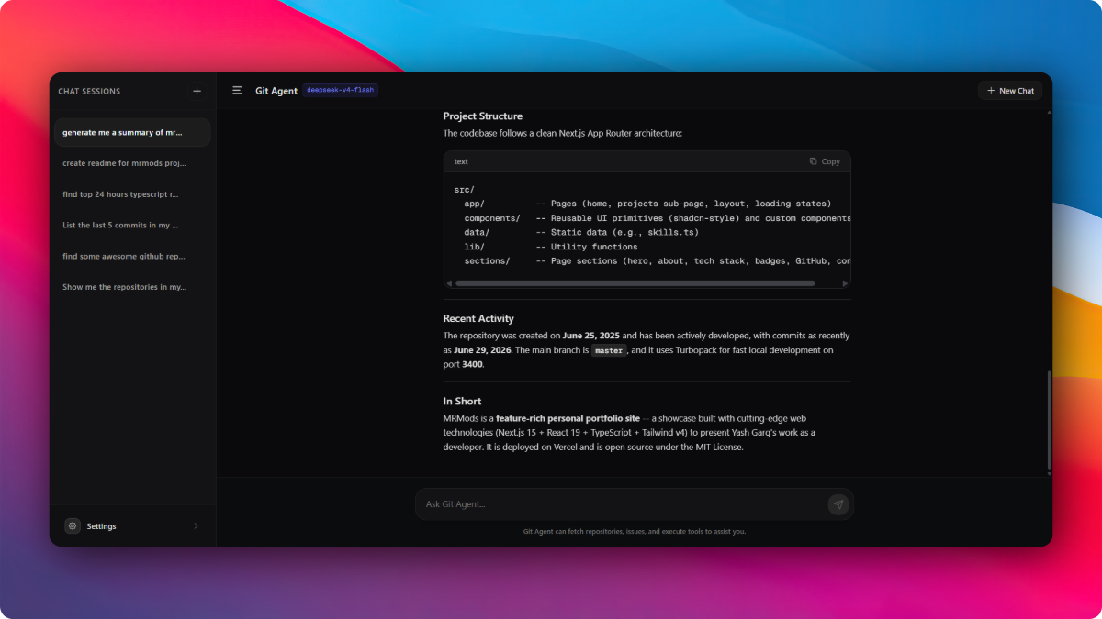
Task: Click the Settings gear icon
Action: click(x=73, y=526)
